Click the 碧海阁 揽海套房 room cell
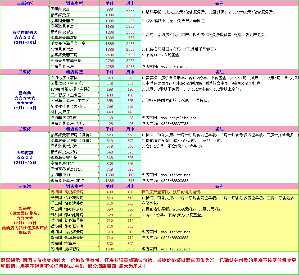The height and width of the screenshot is (275, 299). pyautogui.click(x=65, y=249)
